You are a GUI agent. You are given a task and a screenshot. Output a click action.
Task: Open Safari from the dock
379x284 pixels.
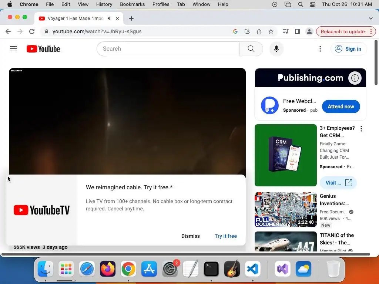coord(87,269)
